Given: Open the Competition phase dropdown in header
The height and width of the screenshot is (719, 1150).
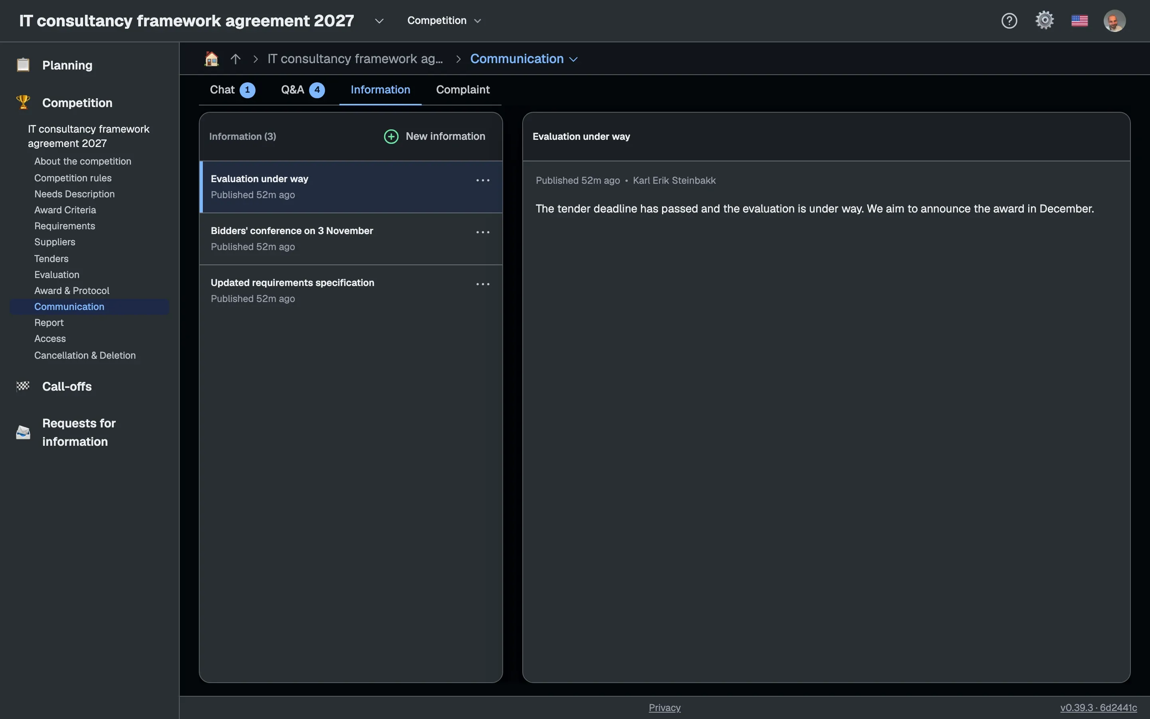Looking at the screenshot, I should pyautogui.click(x=444, y=20).
